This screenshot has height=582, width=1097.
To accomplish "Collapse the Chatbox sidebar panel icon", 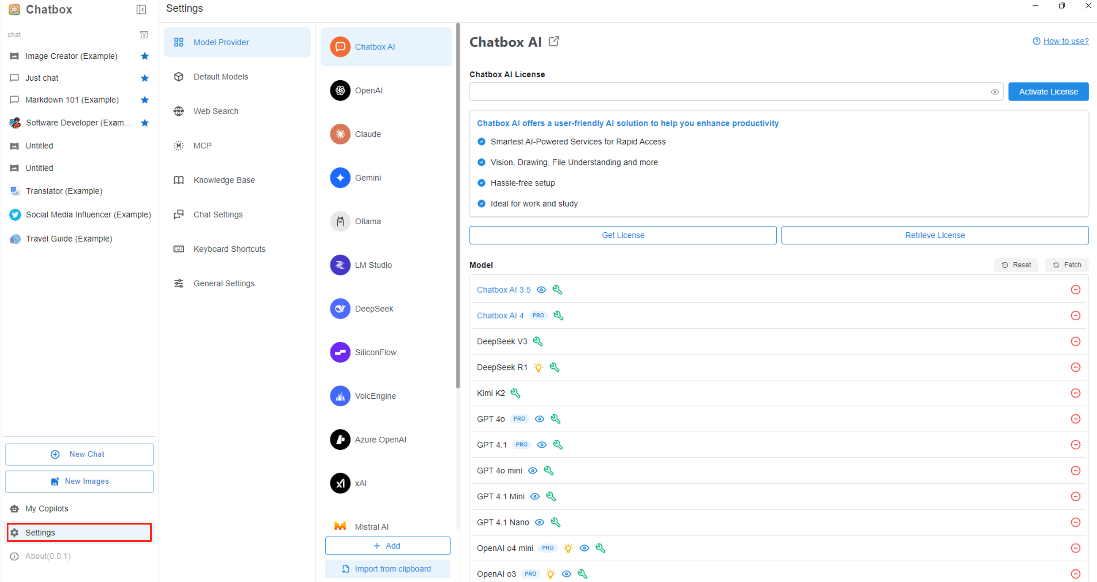I will pyautogui.click(x=142, y=9).
